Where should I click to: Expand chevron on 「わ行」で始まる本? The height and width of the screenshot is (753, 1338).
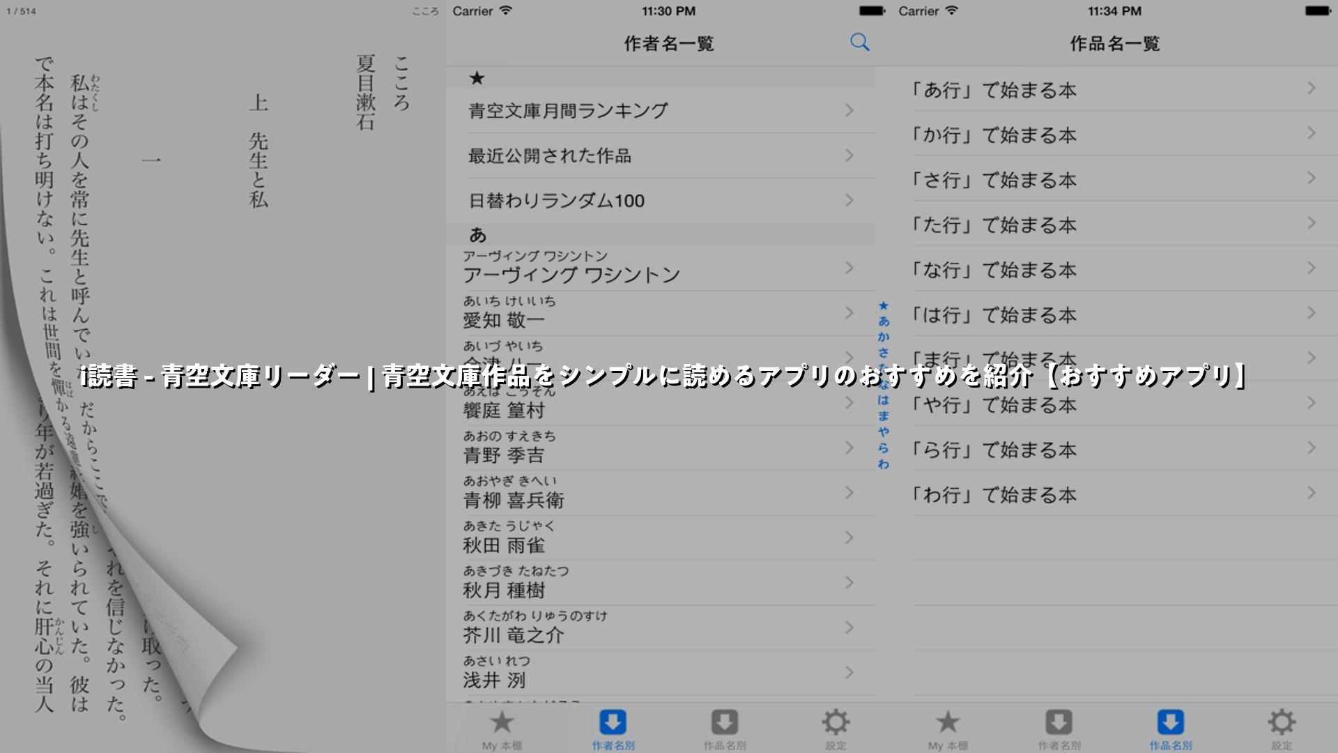(x=1312, y=493)
